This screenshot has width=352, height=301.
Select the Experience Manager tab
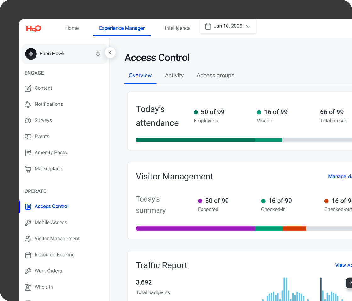pos(122,28)
